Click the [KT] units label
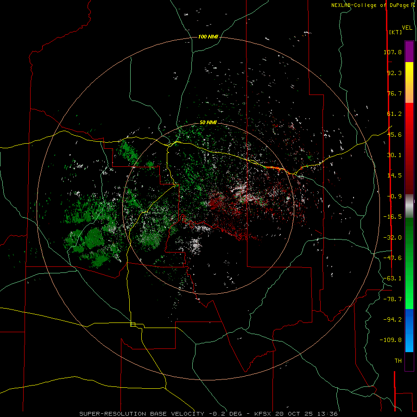Viewport: 417px width, 417px height. coord(395,32)
